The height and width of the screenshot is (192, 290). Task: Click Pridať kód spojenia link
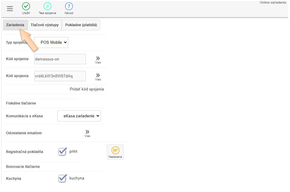[87, 89]
